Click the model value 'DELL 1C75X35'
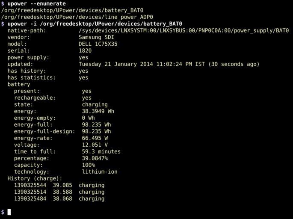Viewport: 293px width, 219px height. tap(98, 44)
